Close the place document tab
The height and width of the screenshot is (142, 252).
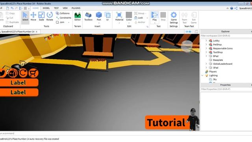tap(37, 32)
